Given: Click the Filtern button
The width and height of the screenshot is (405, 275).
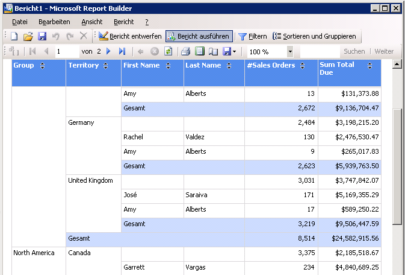Looking at the screenshot, I should 252,37.
